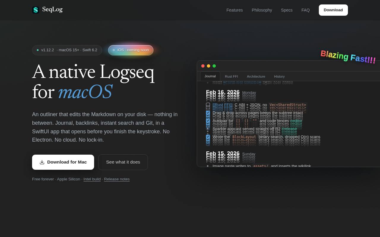The width and height of the screenshot is (380, 237).
Task: Click the Download for Mac button
Action: point(63,162)
